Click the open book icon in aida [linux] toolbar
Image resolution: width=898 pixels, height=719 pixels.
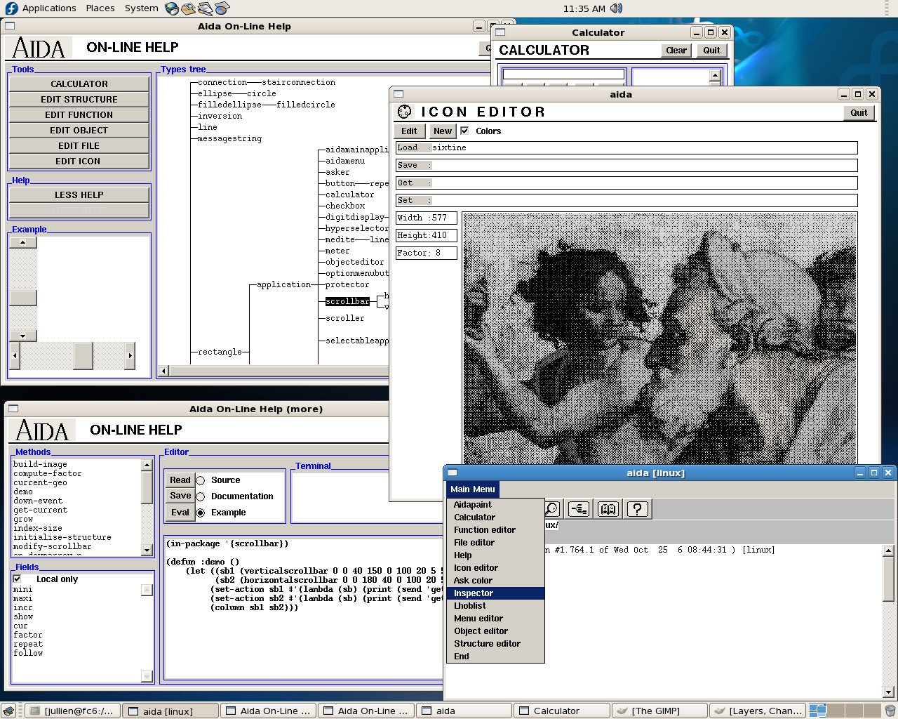(x=608, y=508)
